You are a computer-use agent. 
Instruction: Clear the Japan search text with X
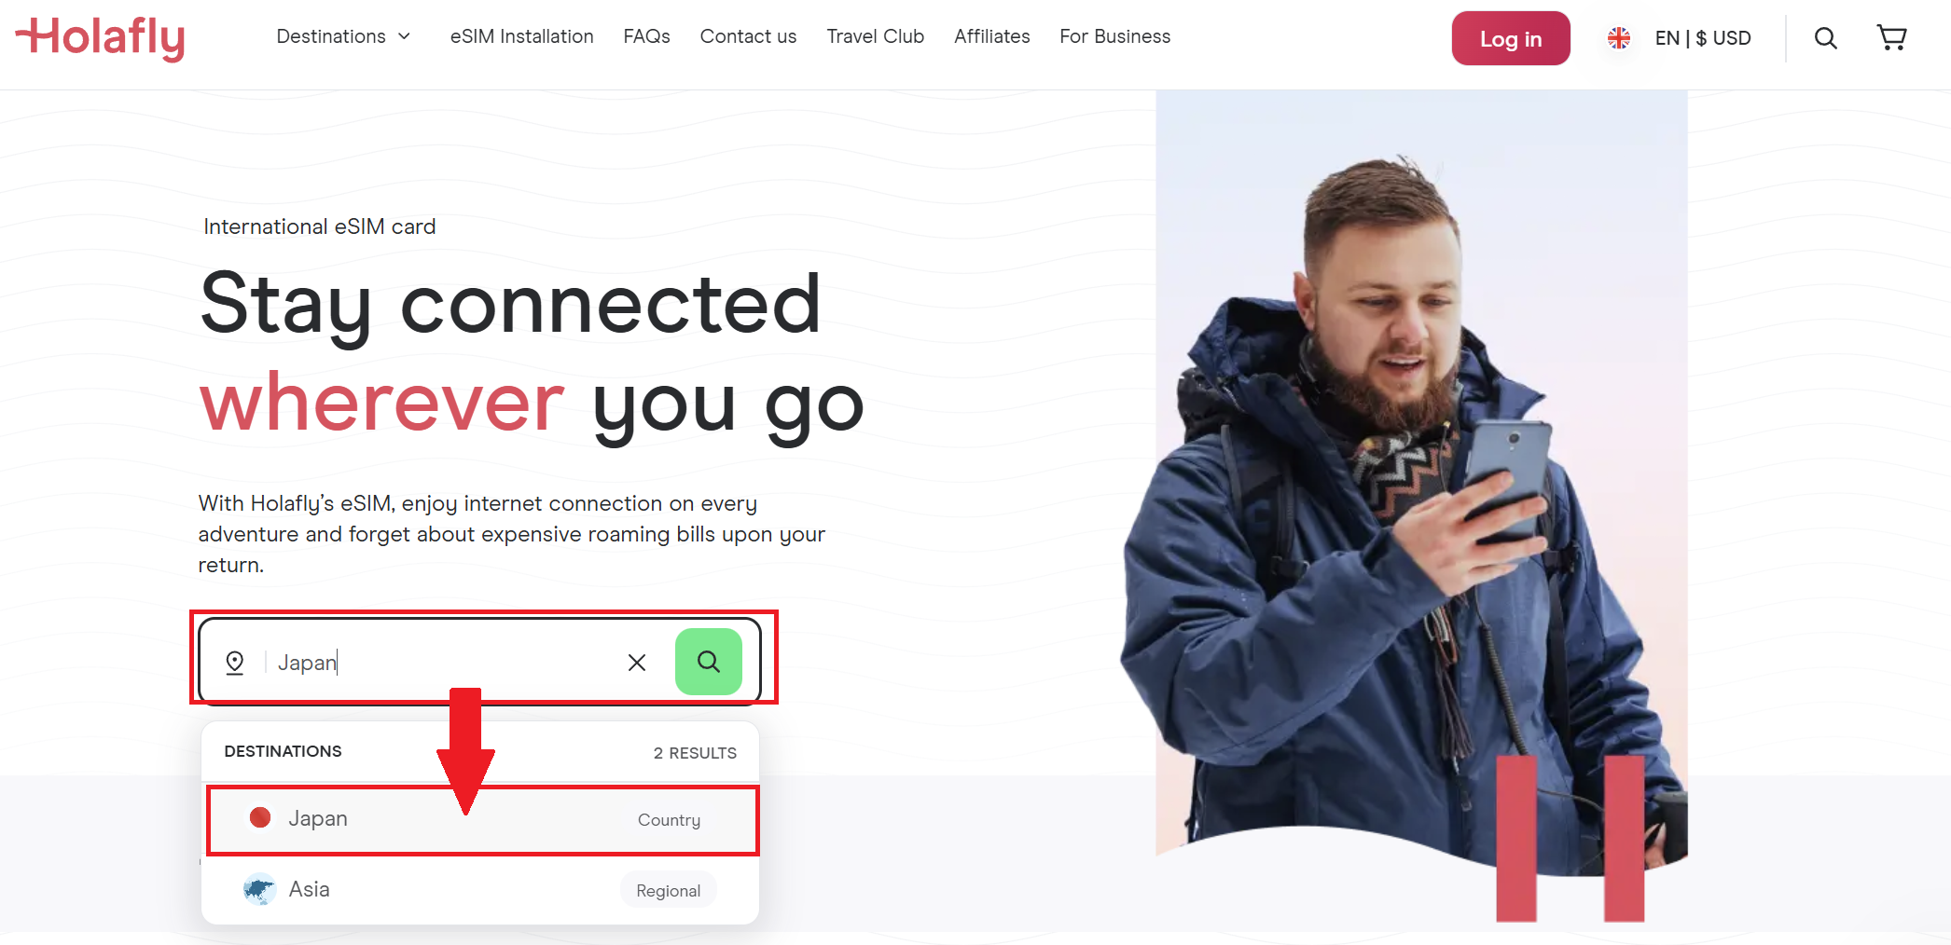point(637,663)
